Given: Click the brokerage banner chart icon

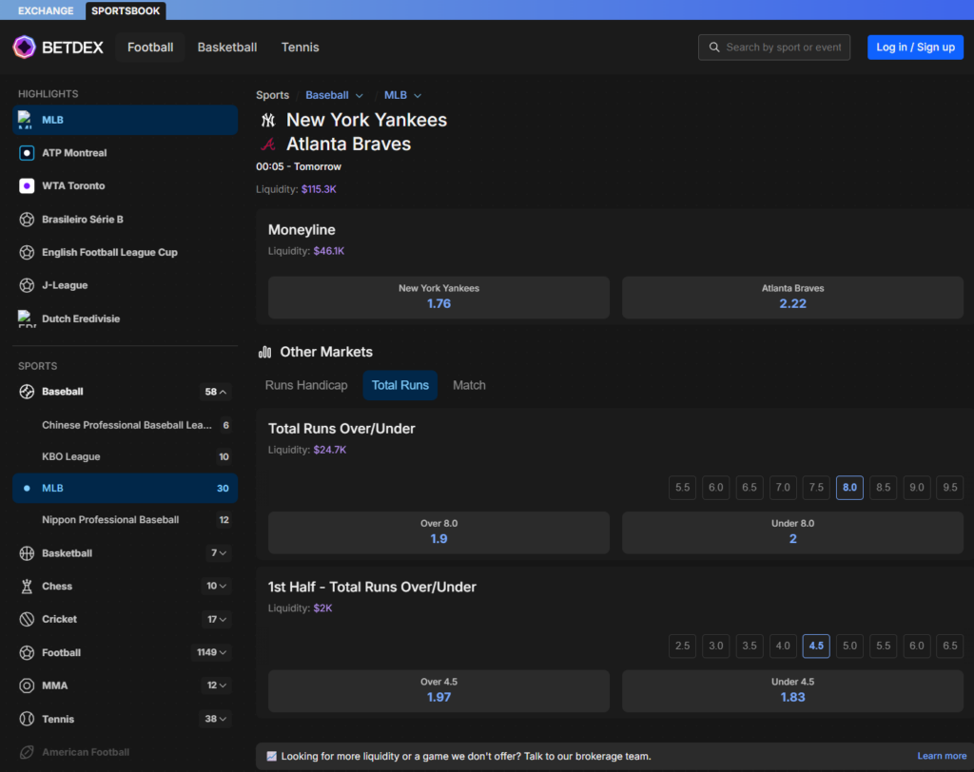Looking at the screenshot, I should pyautogui.click(x=271, y=757).
